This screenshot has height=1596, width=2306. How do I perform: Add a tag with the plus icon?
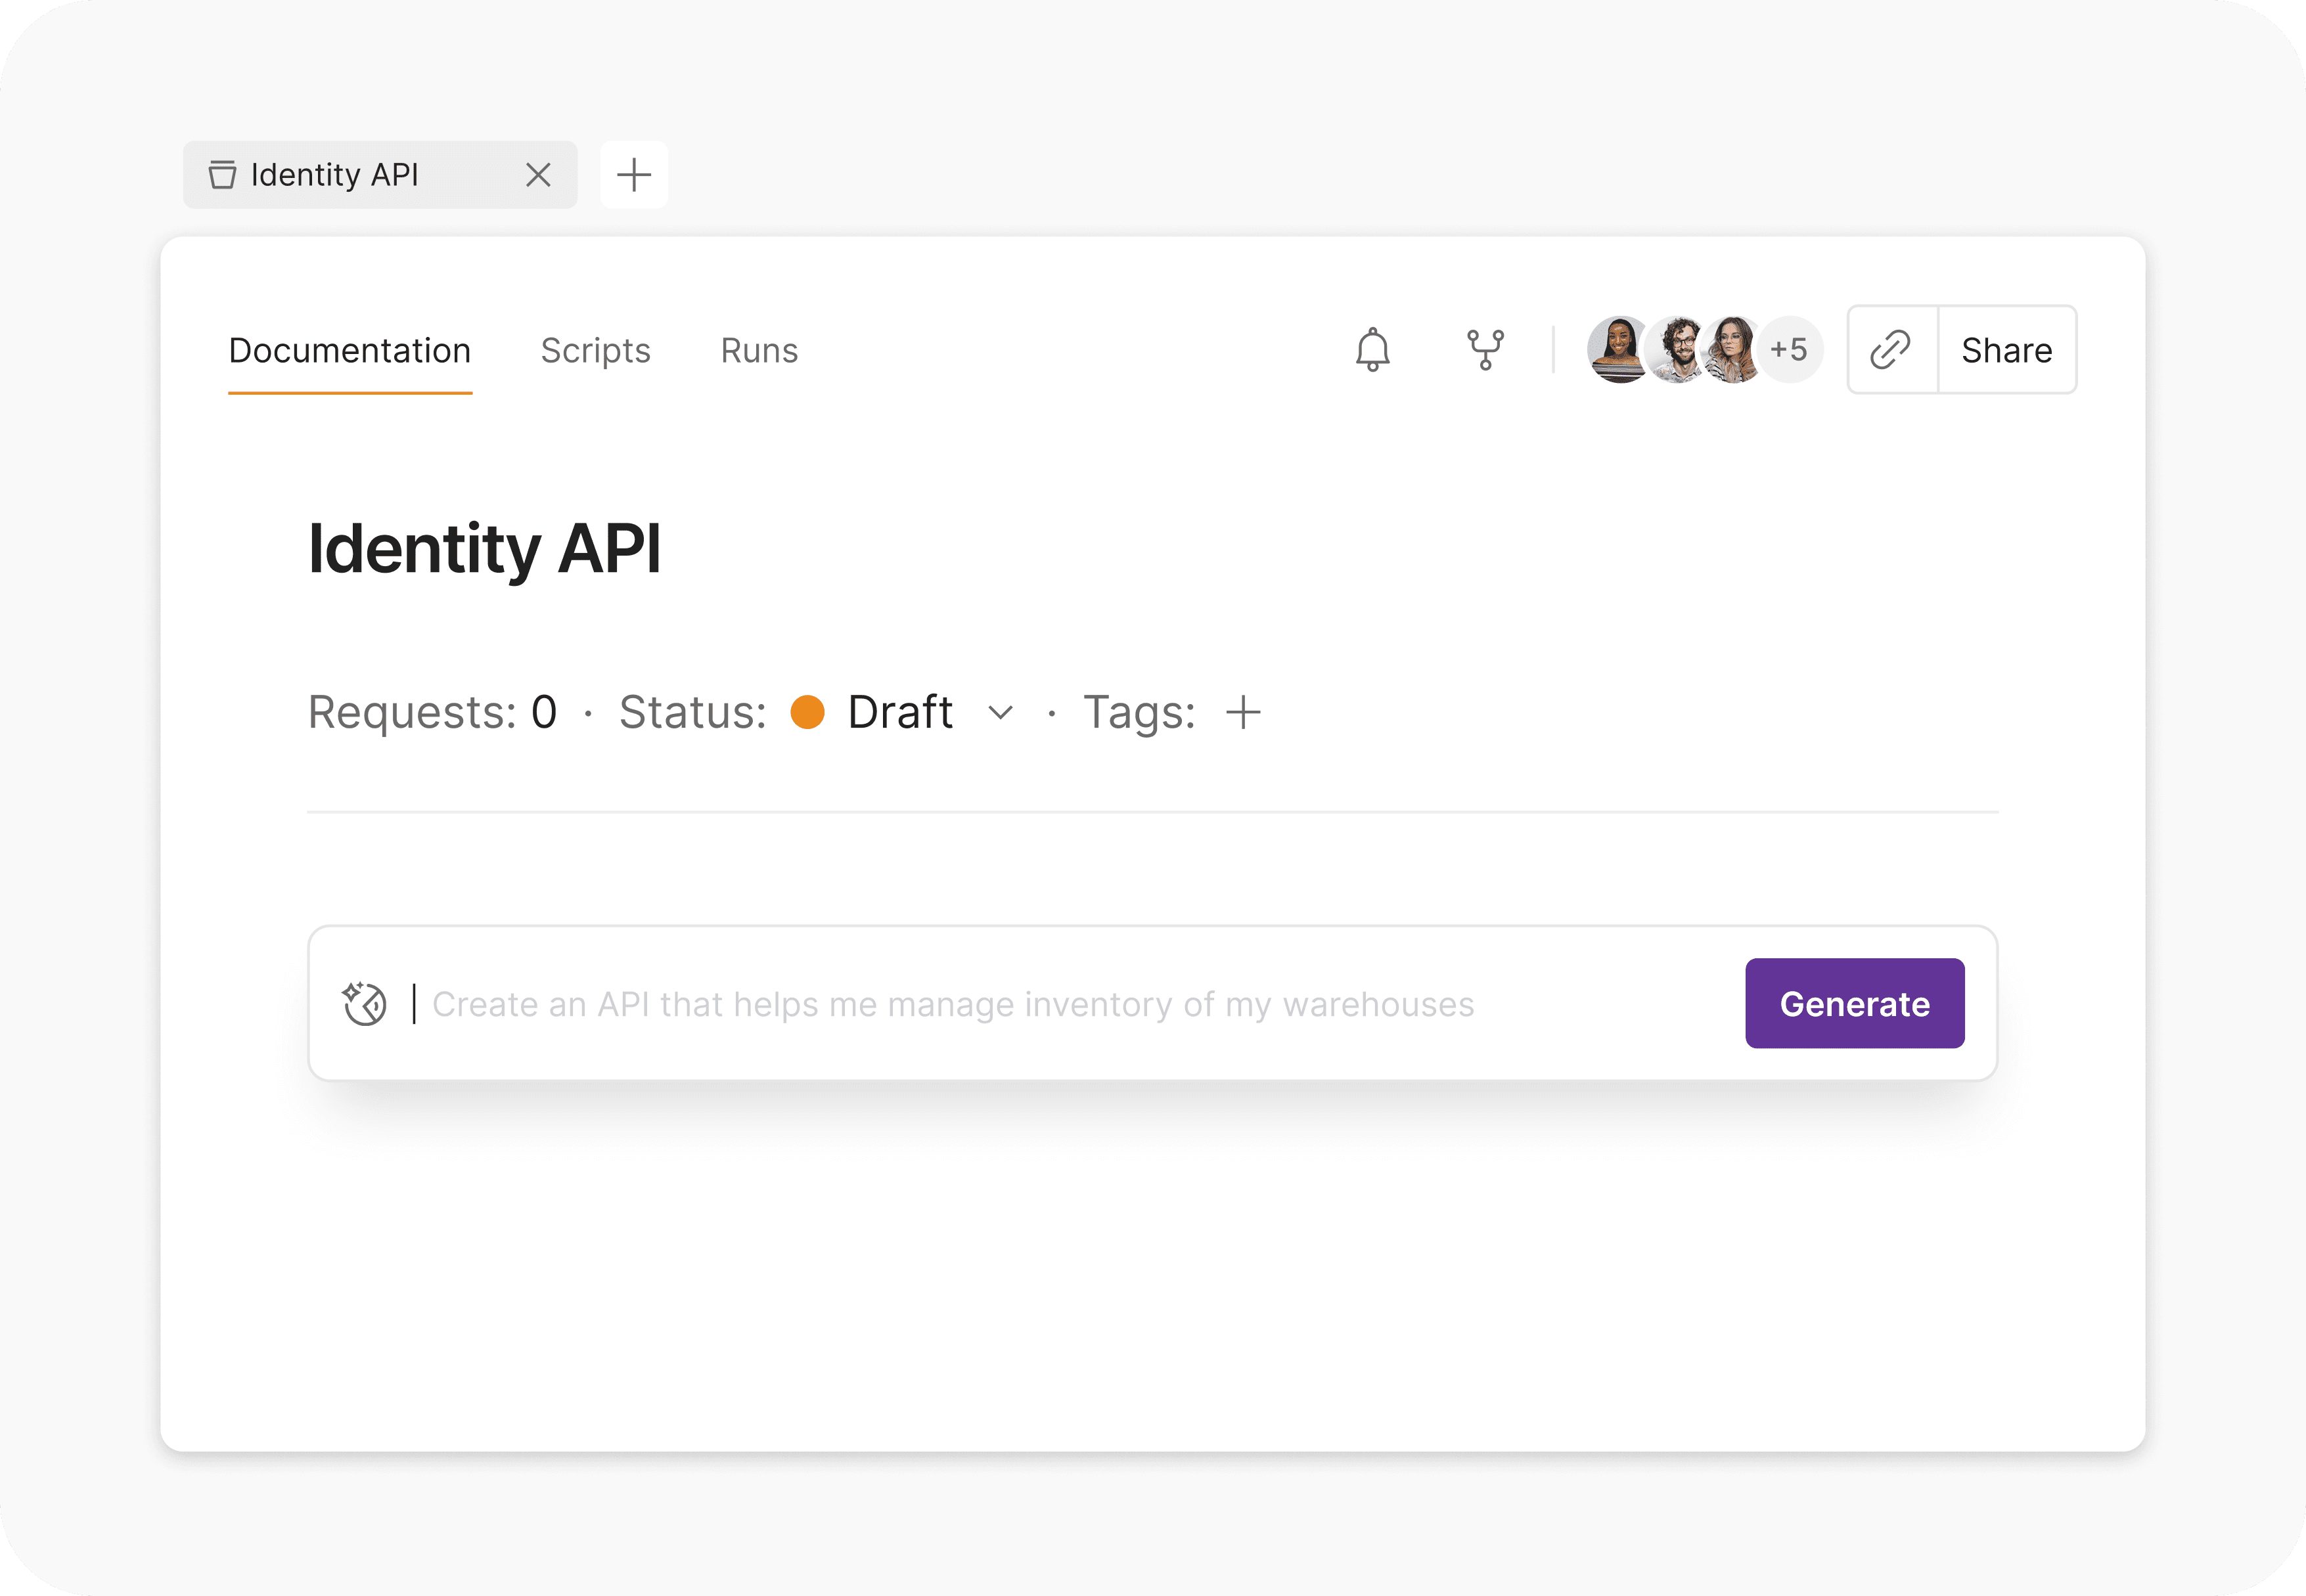1243,713
